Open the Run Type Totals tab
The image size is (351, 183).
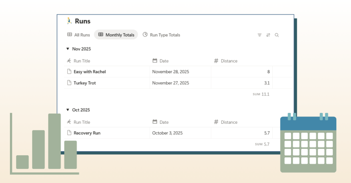point(161,35)
